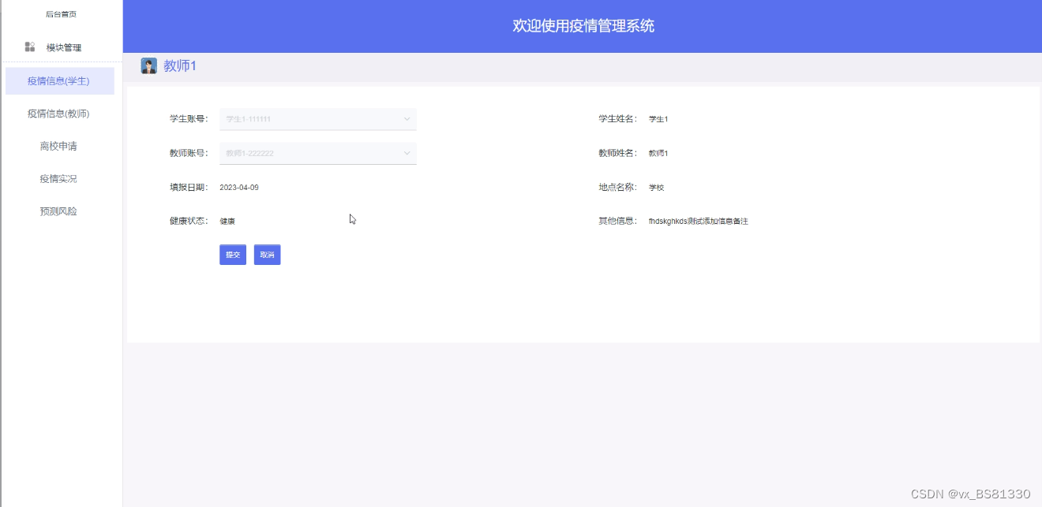Click the 地点名称 label

click(617, 188)
